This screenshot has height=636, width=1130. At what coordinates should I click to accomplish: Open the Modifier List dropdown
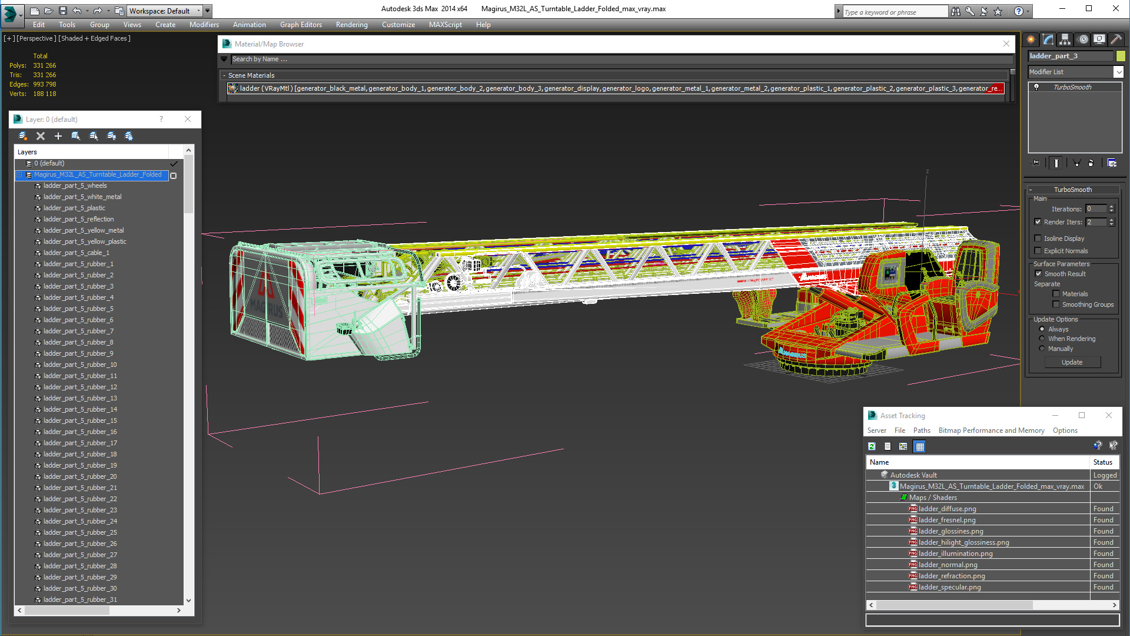[1118, 72]
